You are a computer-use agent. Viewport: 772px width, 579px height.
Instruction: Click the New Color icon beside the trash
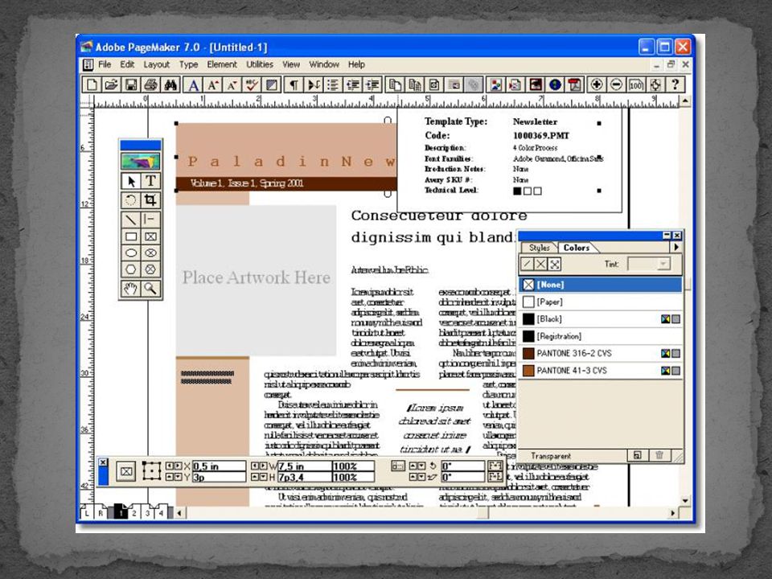coord(637,455)
